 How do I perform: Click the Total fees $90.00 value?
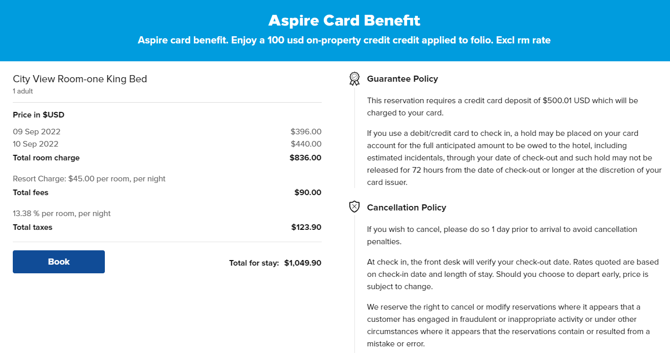[308, 193]
